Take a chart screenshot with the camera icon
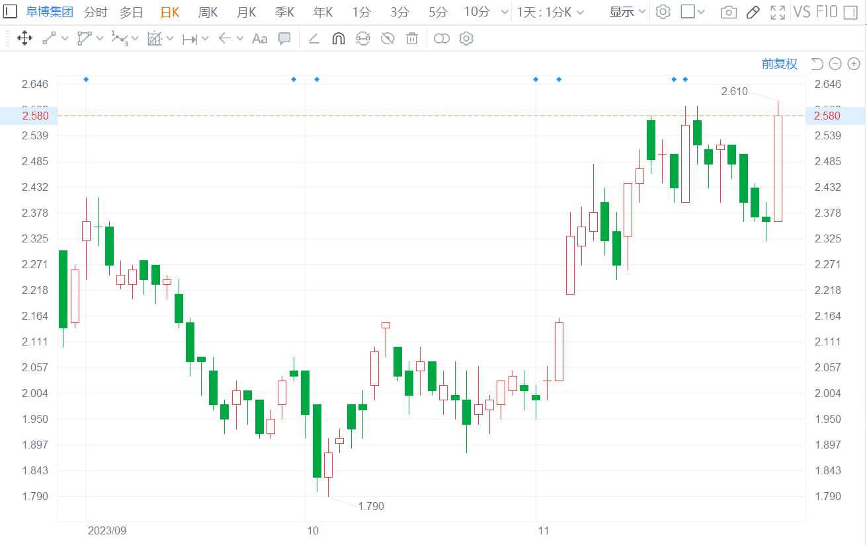Image resolution: width=867 pixels, height=545 pixels. (729, 12)
